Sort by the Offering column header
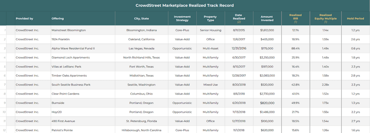The image size is (370, 133). 58,18
